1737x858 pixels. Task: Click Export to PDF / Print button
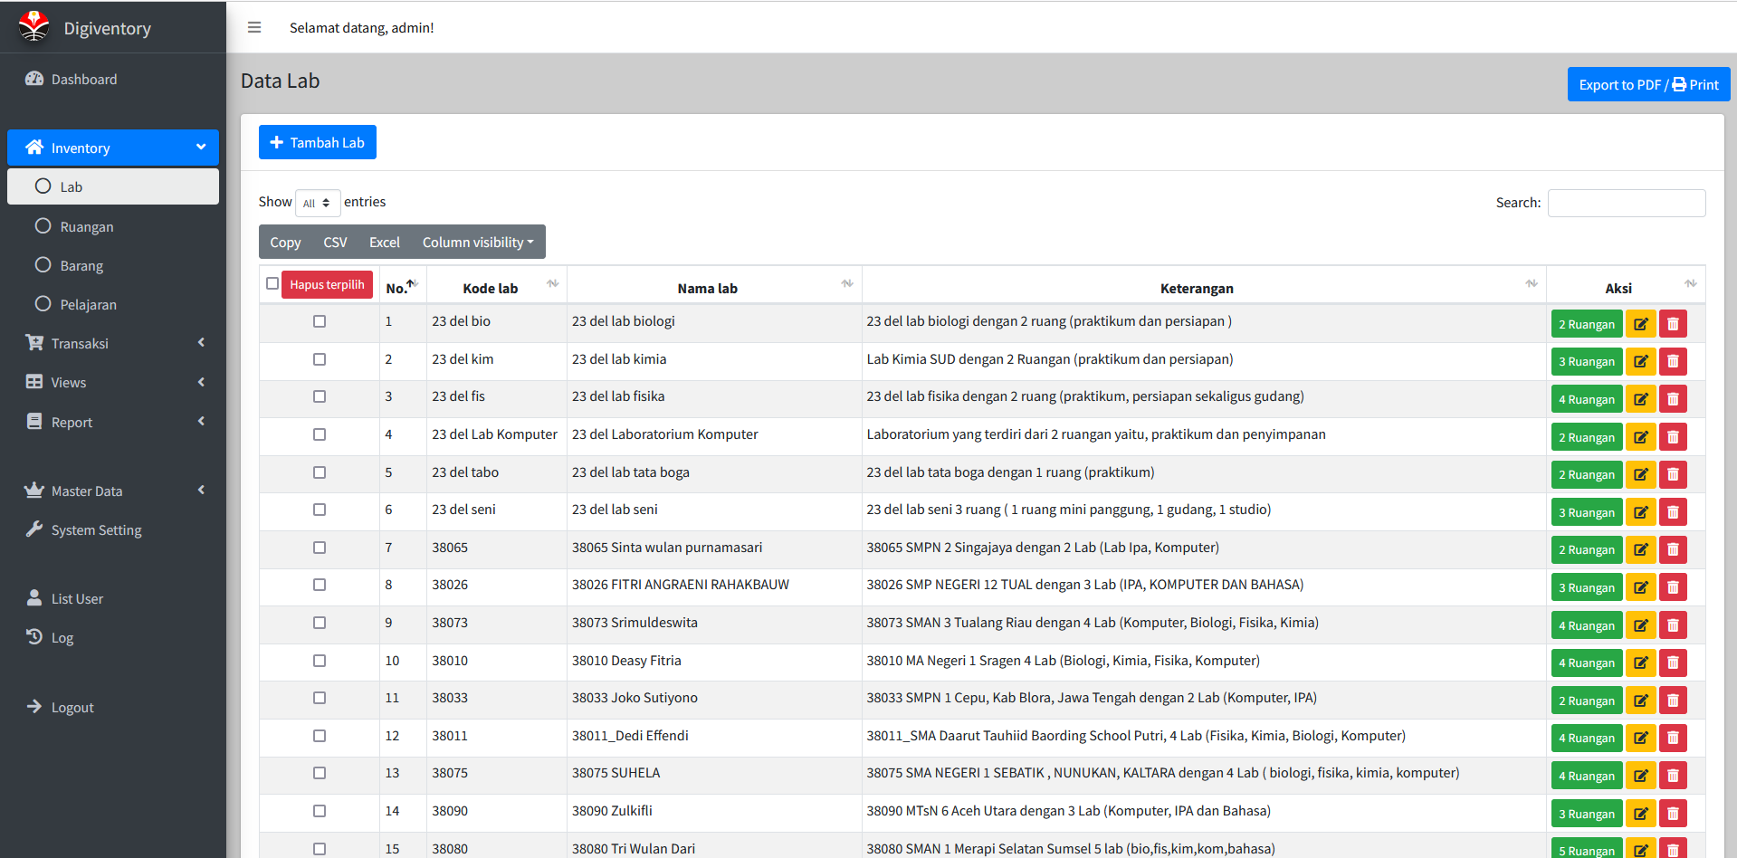tap(1648, 84)
